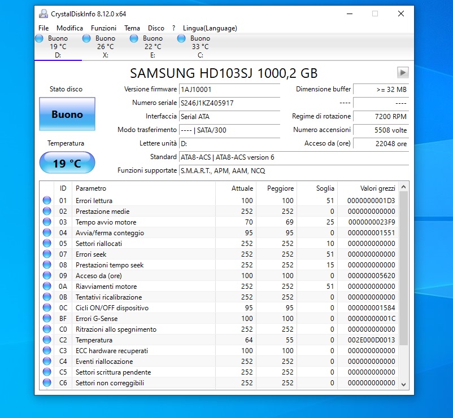Click the Numero accensioni value 5508 volte

381,130
